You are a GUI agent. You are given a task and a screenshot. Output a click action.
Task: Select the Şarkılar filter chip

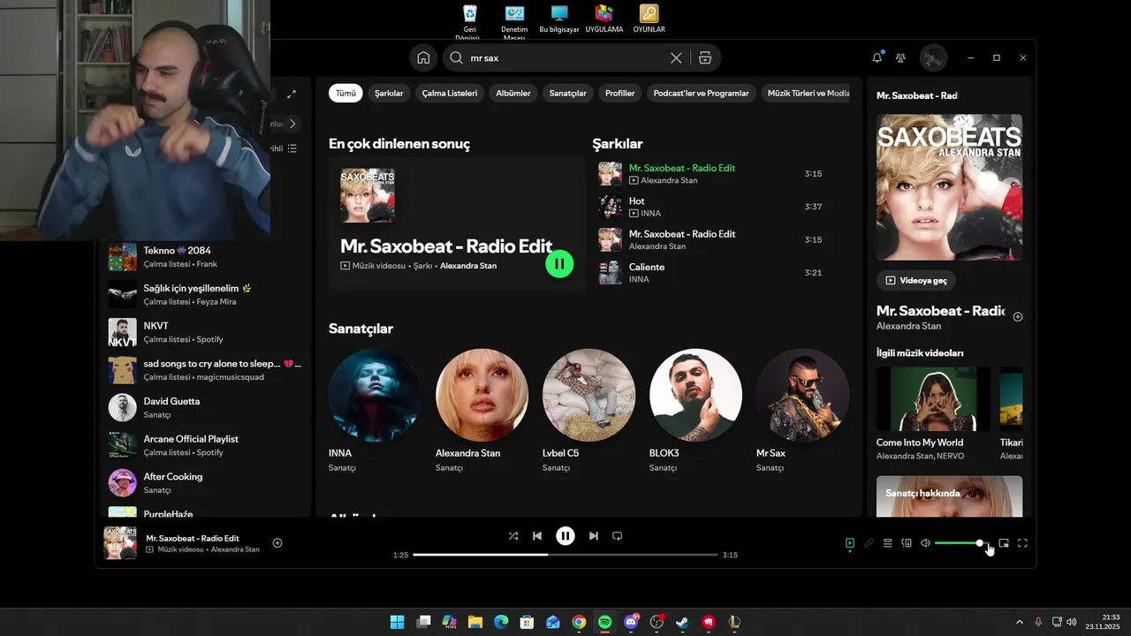pyautogui.click(x=389, y=93)
